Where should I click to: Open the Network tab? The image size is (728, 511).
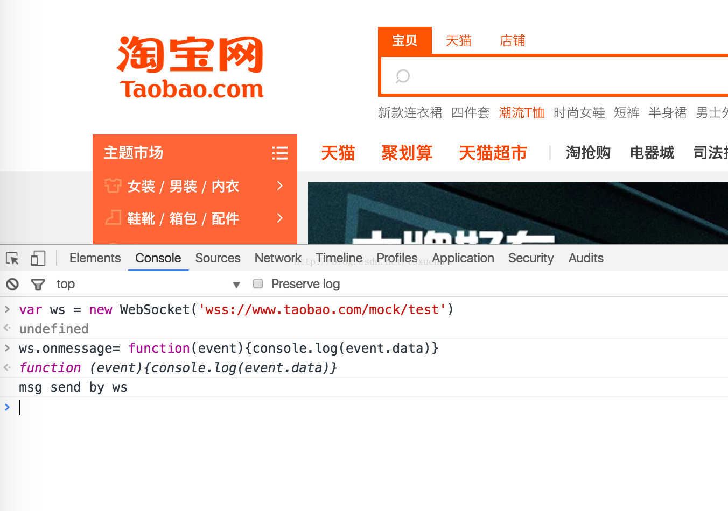(278, 258)
